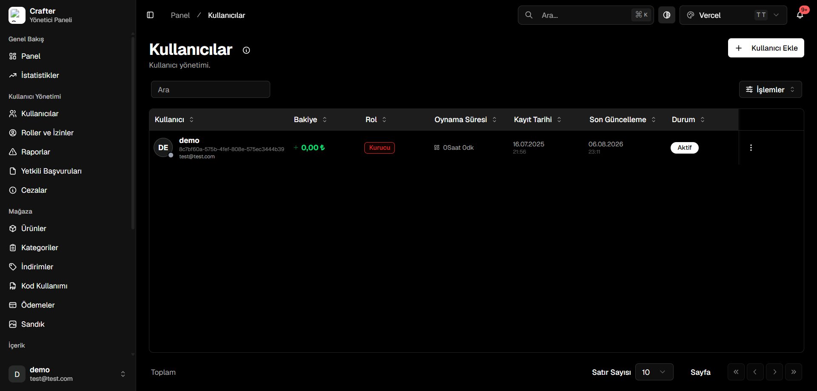
Task: Click the sidebar scrollbar
Action: pos(133,133)
